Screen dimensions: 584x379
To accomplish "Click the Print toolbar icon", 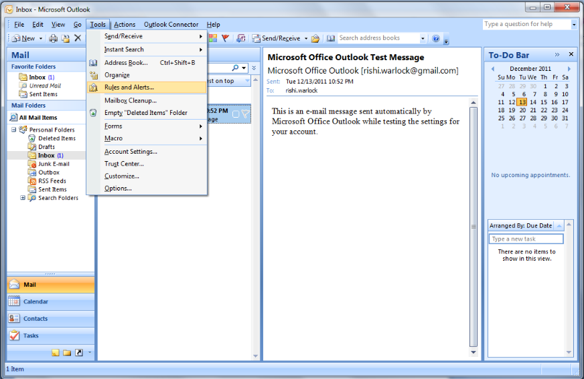I will tap(54, 38).
